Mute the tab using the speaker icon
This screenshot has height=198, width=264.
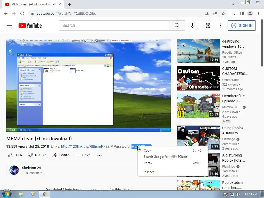(54, 4)
